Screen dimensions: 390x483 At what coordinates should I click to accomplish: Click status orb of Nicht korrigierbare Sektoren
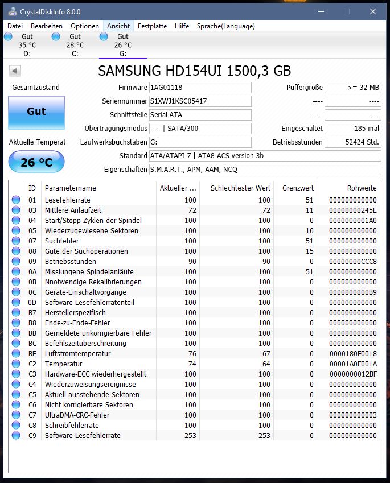pos(16,404)
